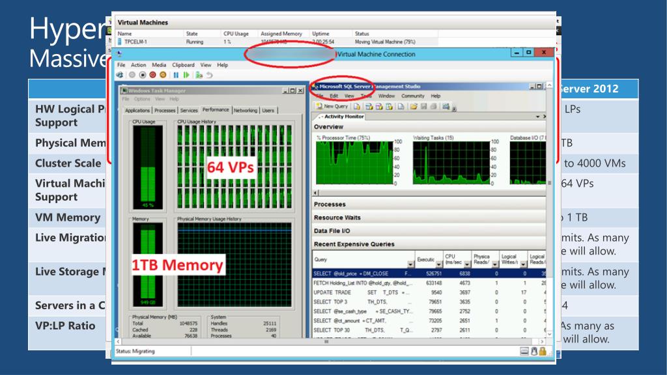Image resolution: width=667 pixels, height=375 pixels.
Task: Click the Save All icon in SSMS toolbar
Action: [433, 106]
